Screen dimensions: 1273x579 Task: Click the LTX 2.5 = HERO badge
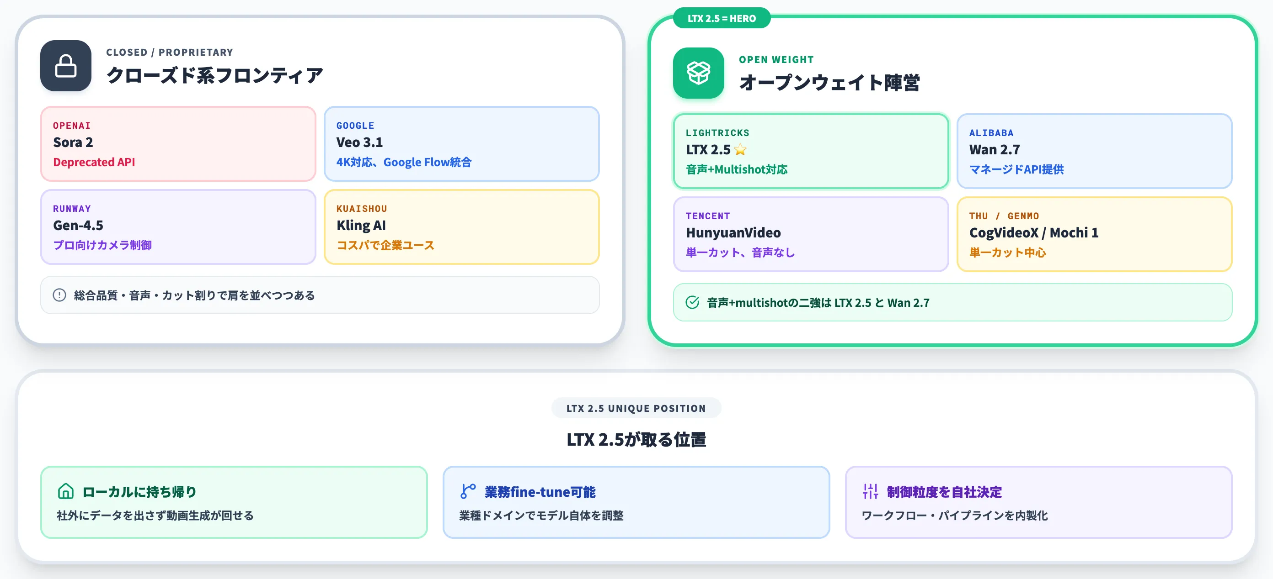click(722, 18)
